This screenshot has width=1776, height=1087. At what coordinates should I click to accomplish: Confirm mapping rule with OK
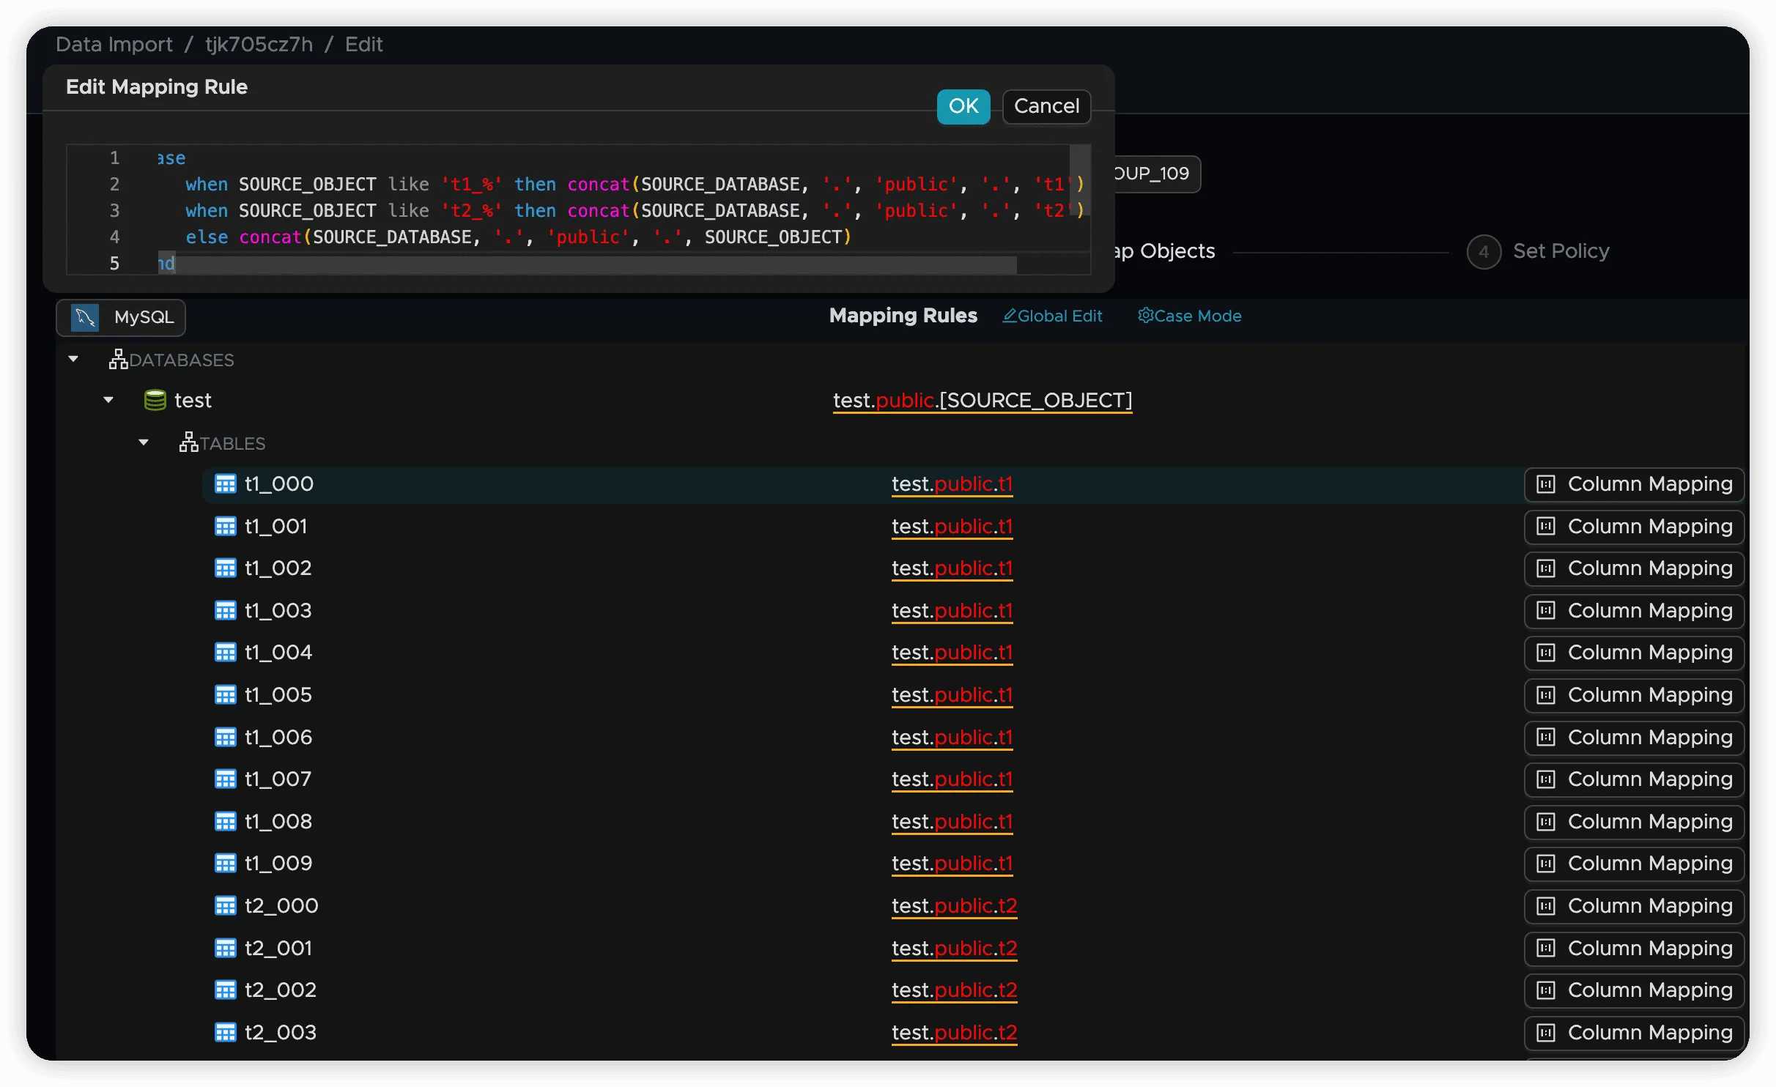click(x=963, y=107)
